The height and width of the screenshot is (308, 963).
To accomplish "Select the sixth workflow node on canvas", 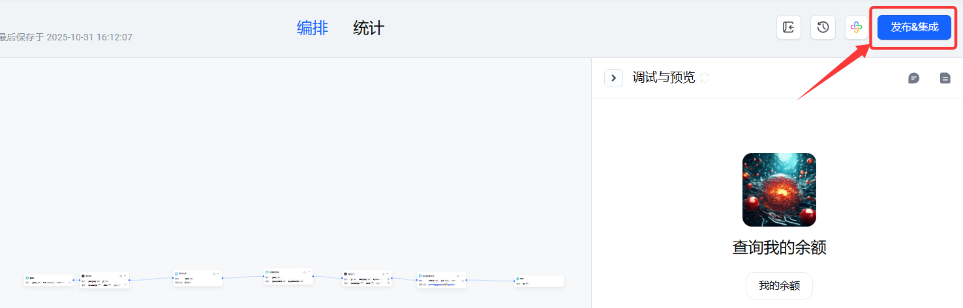I will pos(441,280).
